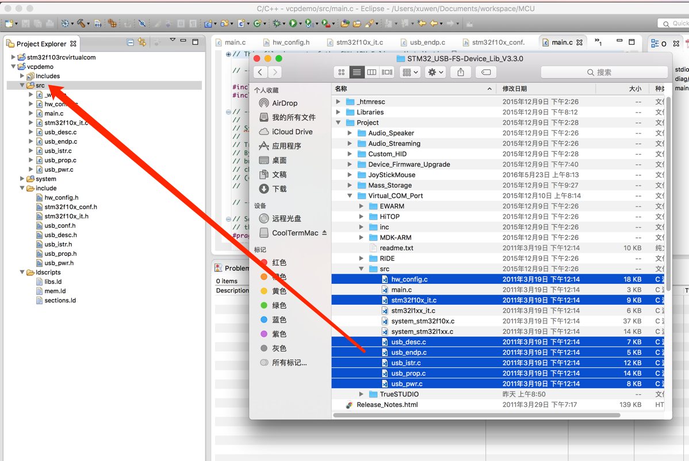689x461 pixels.
Task: Click the 蓝色 blue tag in sidebar
Action: pyautogui.click(x=279, y=320)
